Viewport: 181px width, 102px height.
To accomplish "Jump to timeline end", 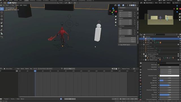I will click(x=75, y=99).
